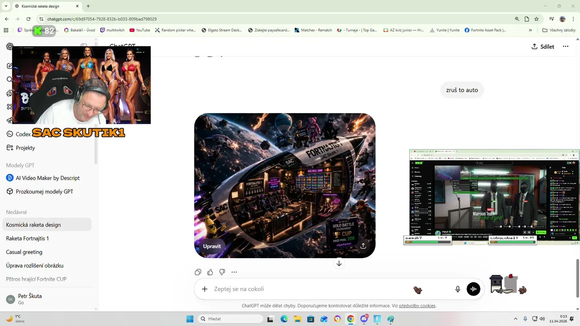This screenshot has height=326, width=580.
Task: Open Codex in the sidebar
Action: click(19, 134)
